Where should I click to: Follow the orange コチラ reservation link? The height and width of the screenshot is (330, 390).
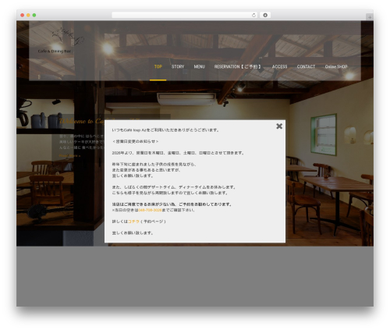(133, 222)
